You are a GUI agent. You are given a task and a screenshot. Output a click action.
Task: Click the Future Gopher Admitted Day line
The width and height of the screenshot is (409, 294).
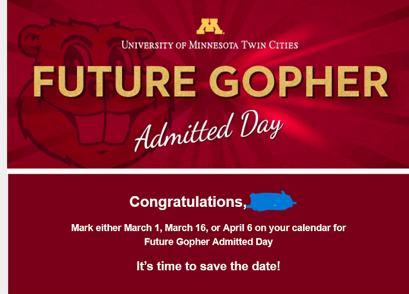click(x=209, y=242)
